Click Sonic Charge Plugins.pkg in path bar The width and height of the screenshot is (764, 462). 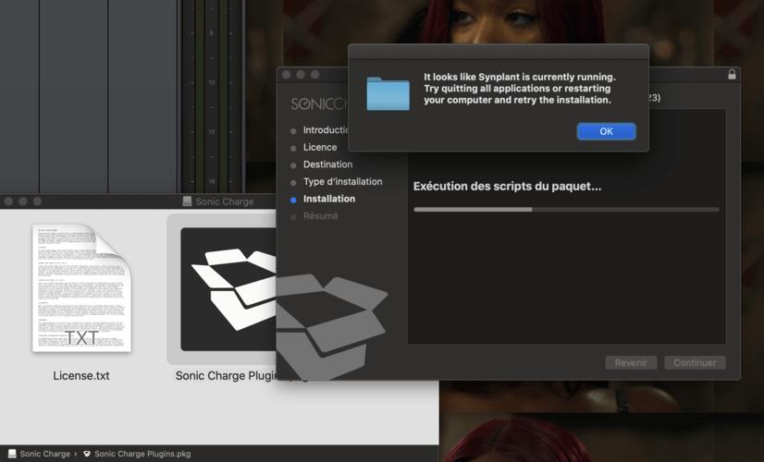click(142, 454)
